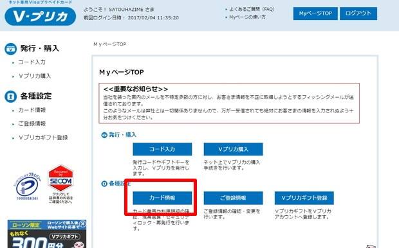Click the V-プリカ logo
Image resolution: width=399 pixels, height=248 pixels.
pos(40,16)
